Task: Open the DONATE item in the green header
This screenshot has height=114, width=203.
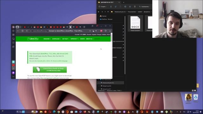Action: 97,39
